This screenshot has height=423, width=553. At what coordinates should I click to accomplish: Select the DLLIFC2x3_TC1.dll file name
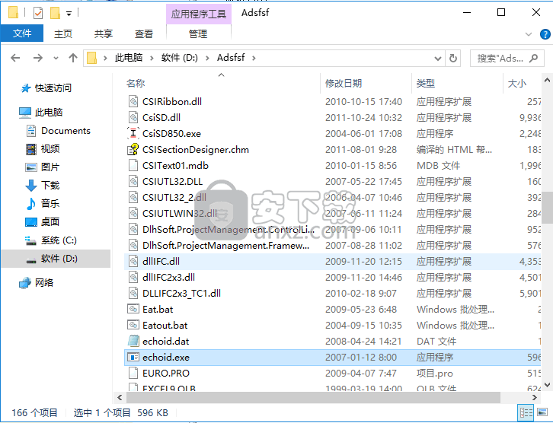(x=181, y=294)
